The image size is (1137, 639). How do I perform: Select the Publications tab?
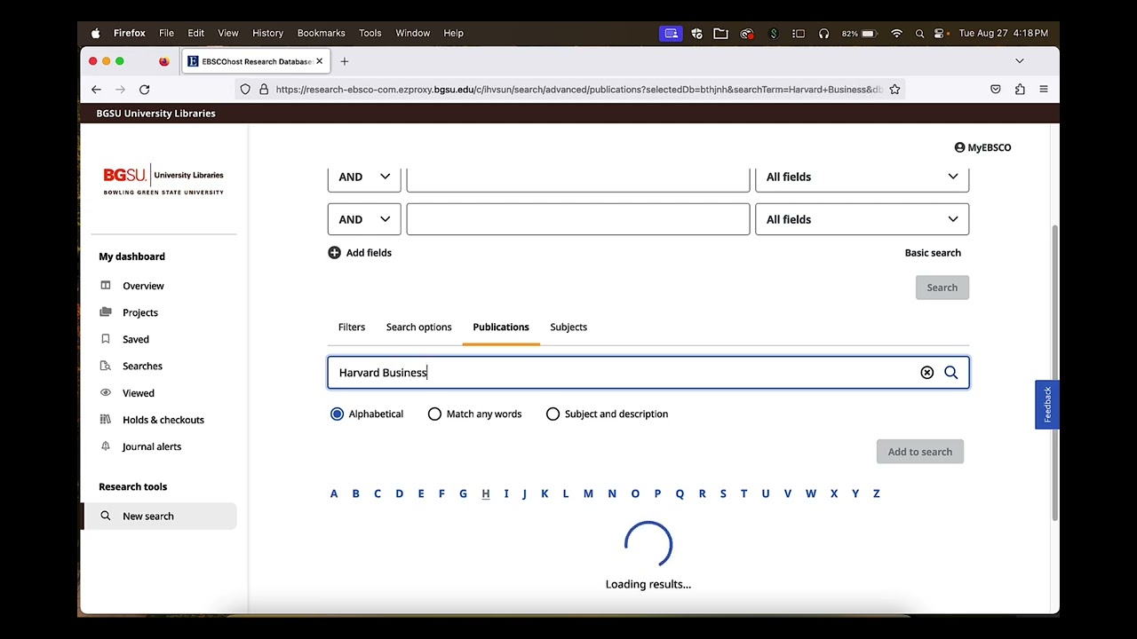[x=501, y=327]
